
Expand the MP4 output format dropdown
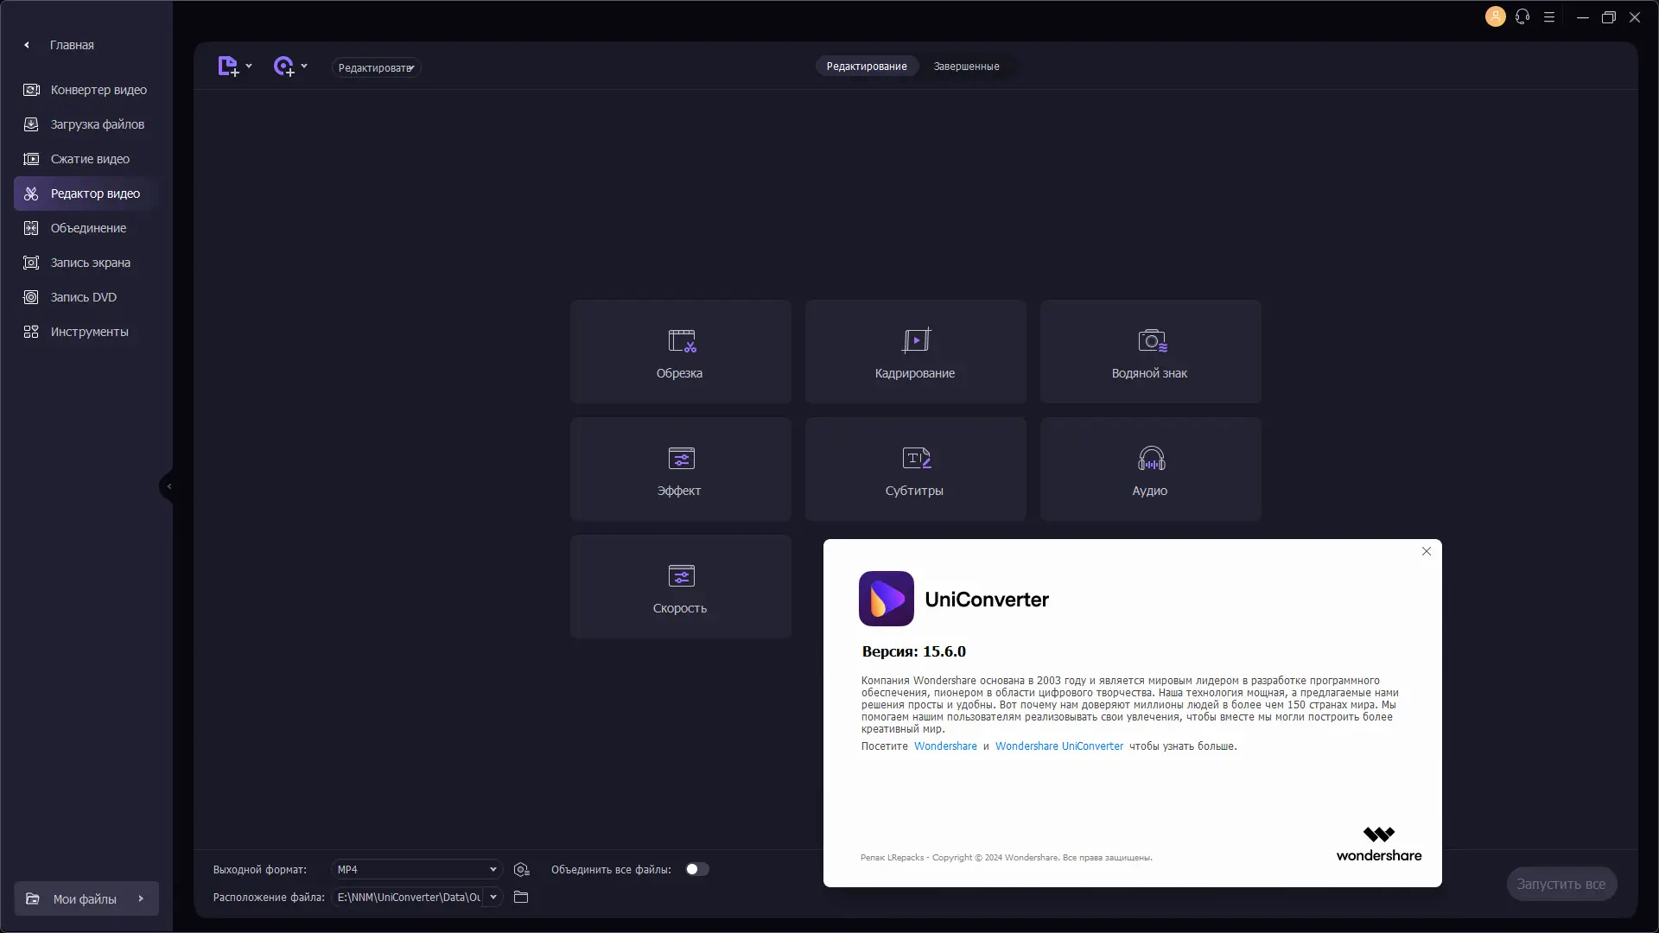point(493,869)
